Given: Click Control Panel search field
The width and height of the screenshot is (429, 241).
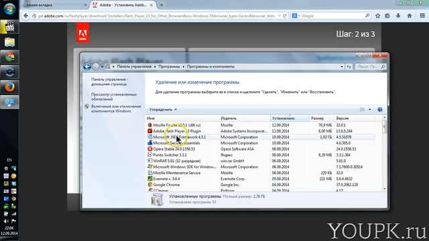Looking at the screenshot, I should 371,67.
